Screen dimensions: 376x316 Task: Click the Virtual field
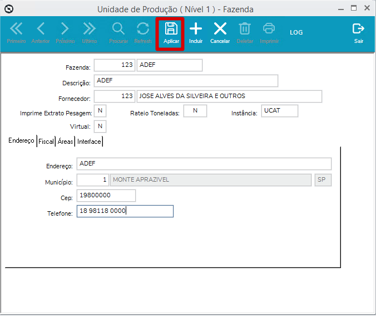click(100, 127)
